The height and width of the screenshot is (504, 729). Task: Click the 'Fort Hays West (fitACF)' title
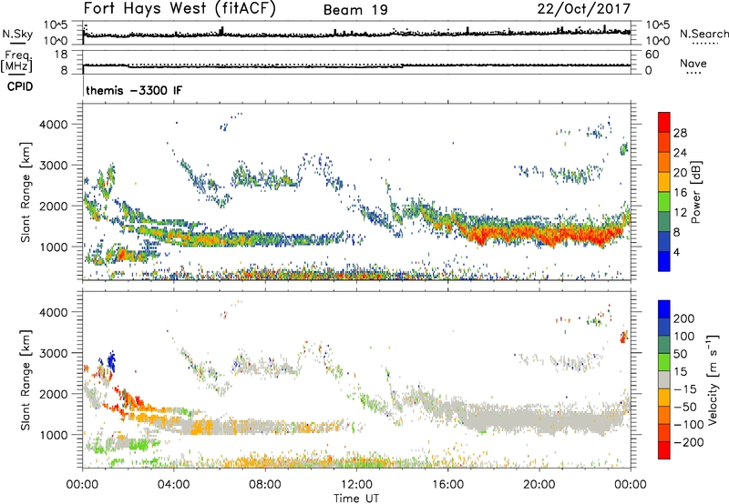pos(180,9)
